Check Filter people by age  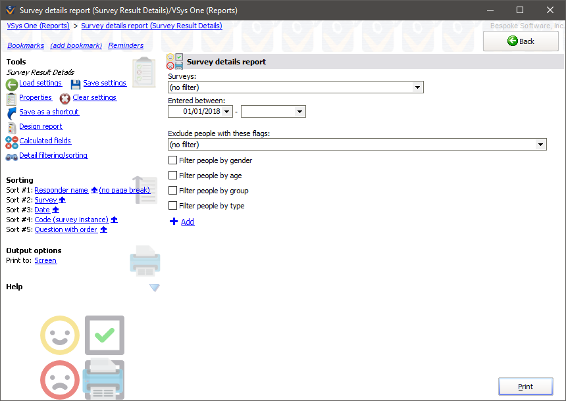tap(172, 175)
